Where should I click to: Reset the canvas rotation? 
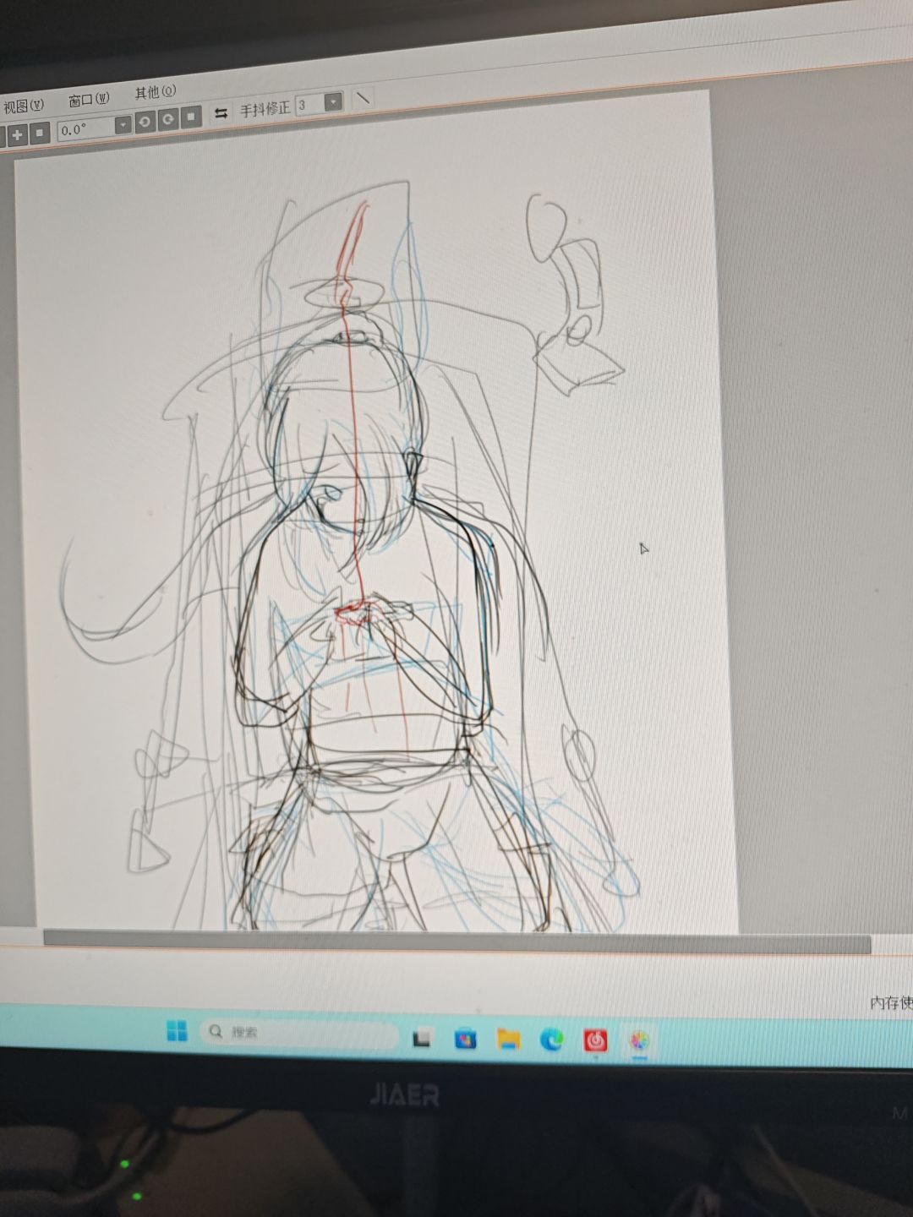click(191, 117)
